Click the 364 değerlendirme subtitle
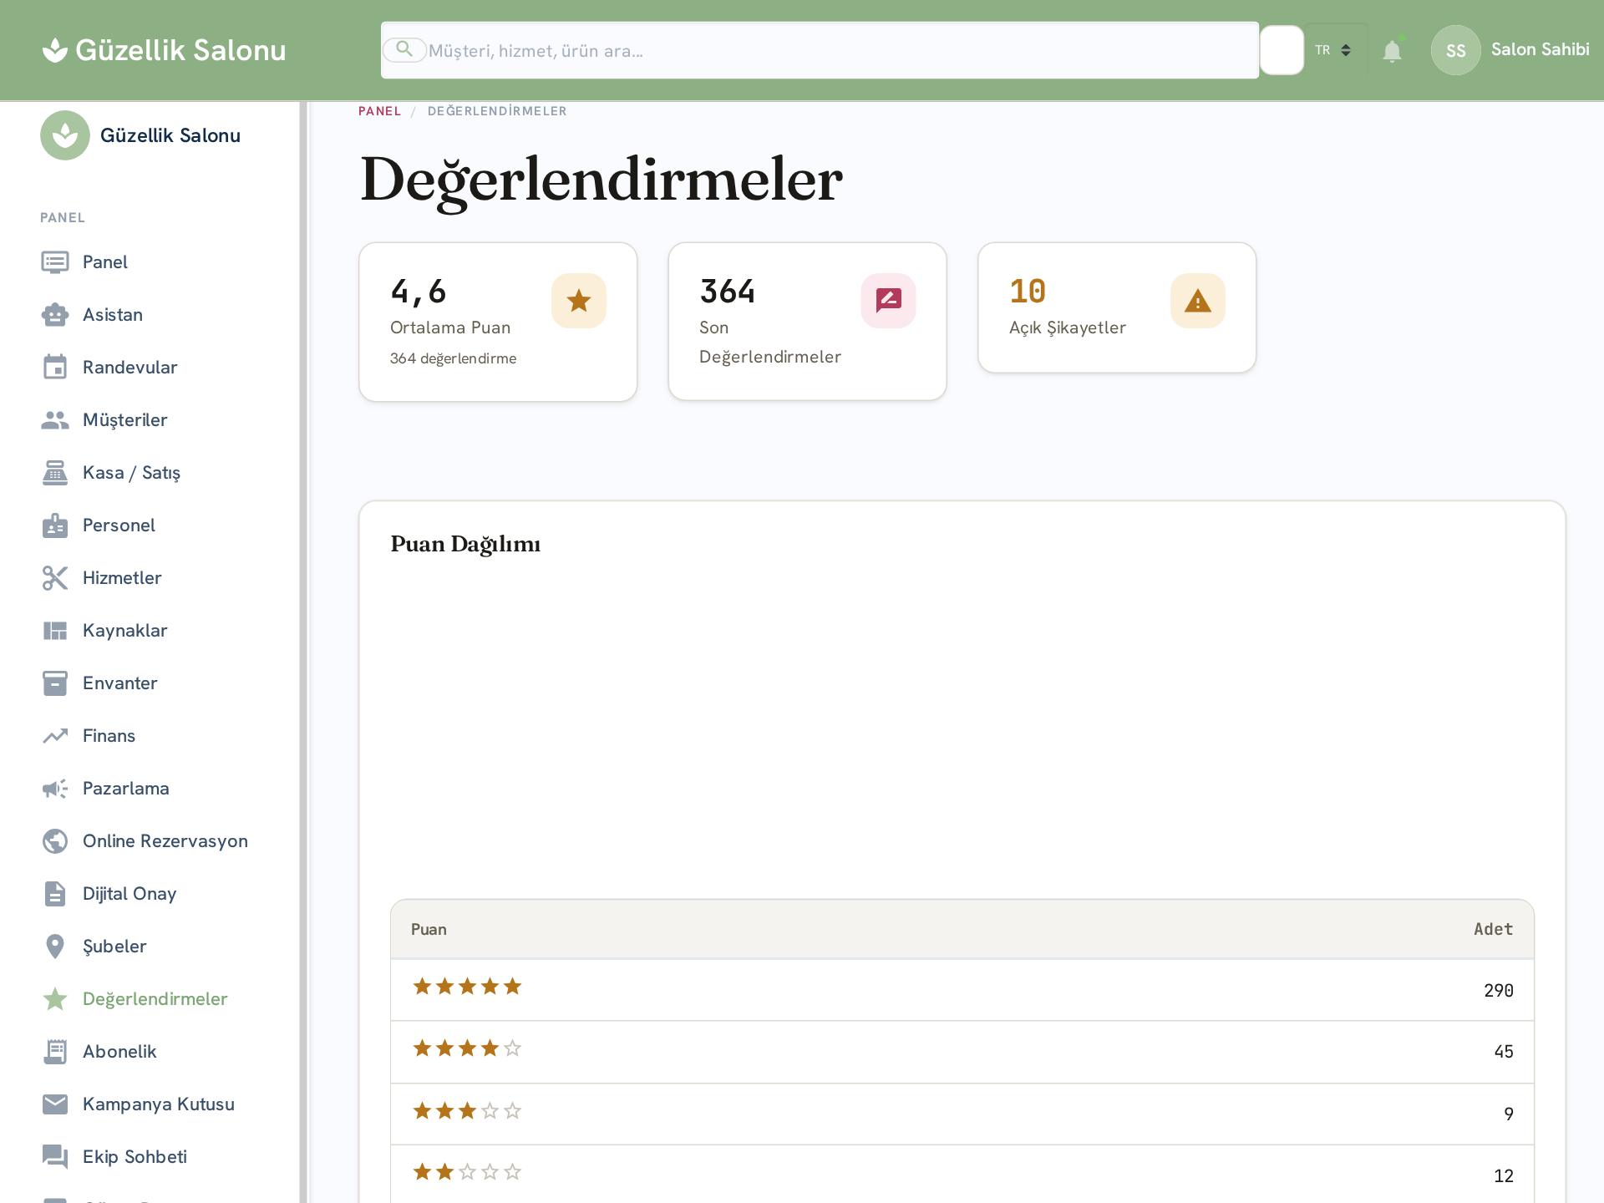Screen dimensions: 1604x1203 pyautogui.click(x=454, y=358)
